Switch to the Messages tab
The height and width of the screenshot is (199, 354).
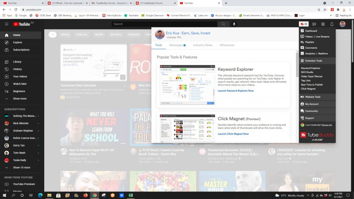point(177,45)
